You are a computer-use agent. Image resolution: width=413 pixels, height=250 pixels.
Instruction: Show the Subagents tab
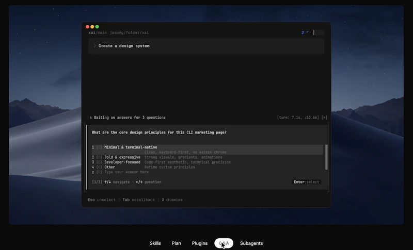click(251, 243)
